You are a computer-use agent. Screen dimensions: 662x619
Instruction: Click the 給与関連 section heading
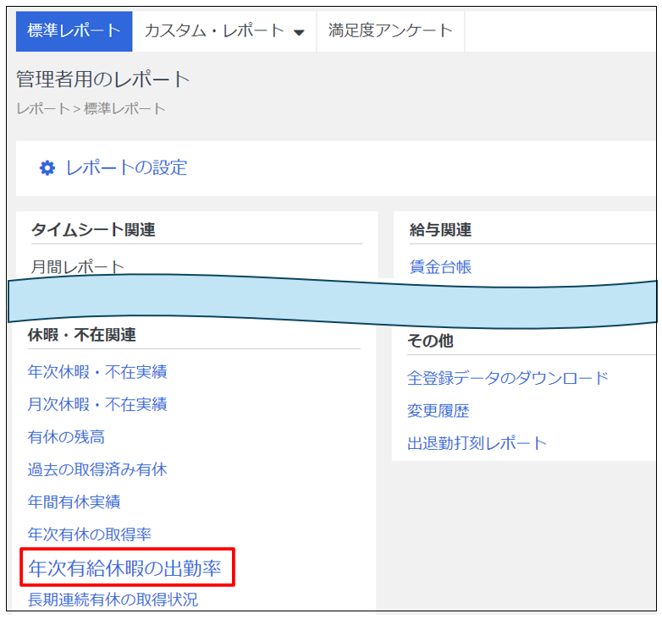(x=440, y=230)
